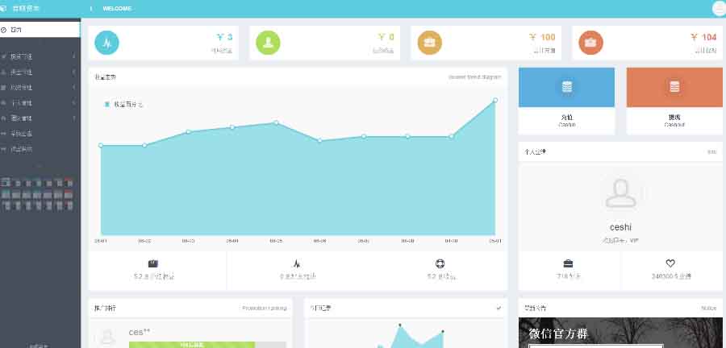This screenshot has width=726, height=348.
Task: Click the green progress bar under ces**
Action: point(192,344)
